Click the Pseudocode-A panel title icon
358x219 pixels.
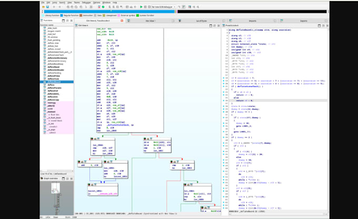coord(224,25)
